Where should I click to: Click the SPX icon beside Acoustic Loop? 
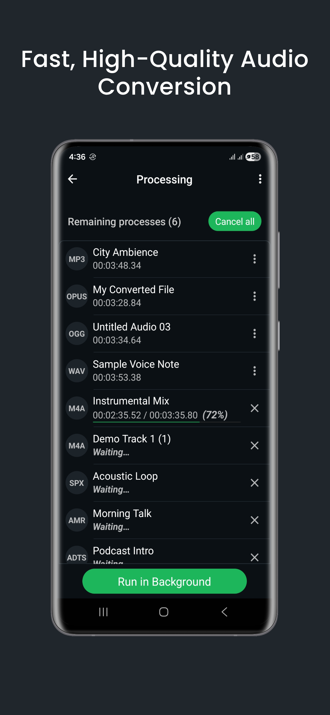coord(77,482)
